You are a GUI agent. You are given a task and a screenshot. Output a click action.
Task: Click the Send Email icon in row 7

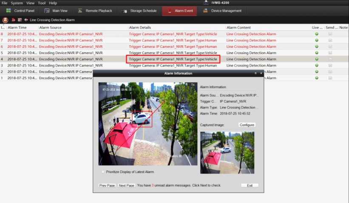coord(330,40)
